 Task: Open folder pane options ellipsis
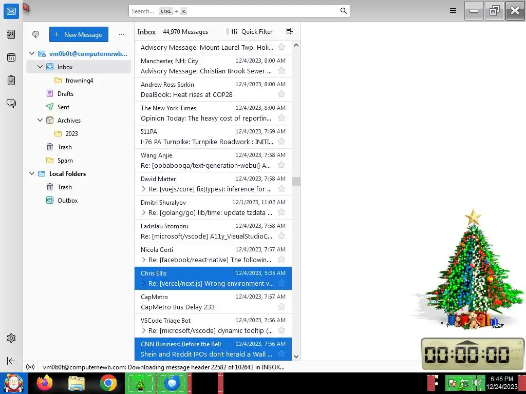click(x=122, y=34)
